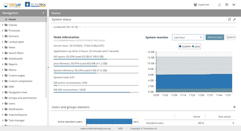
Task: Click the Active standard users bar
Action: click(109, 122)
